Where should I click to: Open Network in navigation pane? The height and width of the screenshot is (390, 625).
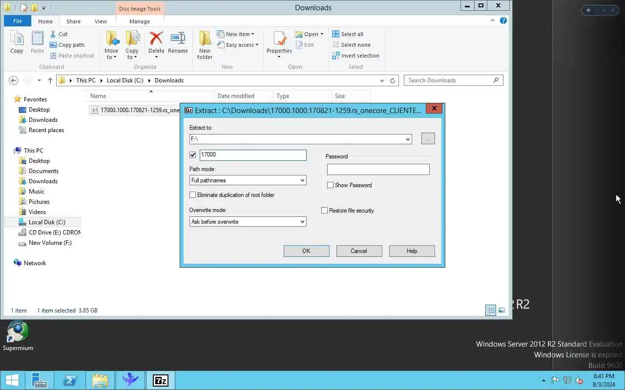click(x=35, y=263)
